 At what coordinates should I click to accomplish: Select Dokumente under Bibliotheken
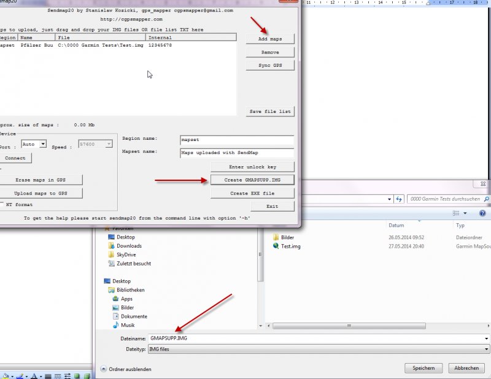(133, 316)
